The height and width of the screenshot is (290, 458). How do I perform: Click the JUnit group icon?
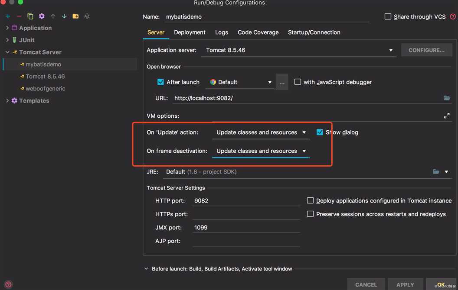pos(14,40)
